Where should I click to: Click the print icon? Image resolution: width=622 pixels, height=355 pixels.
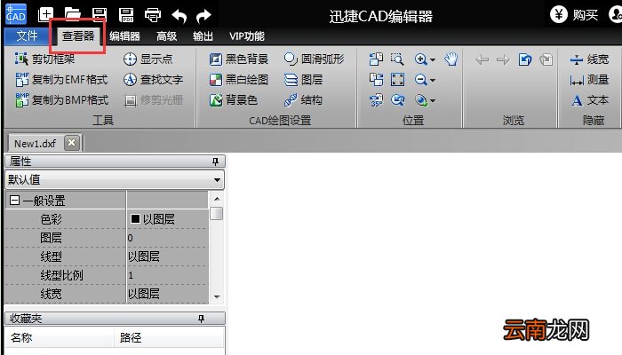(153, 15)
